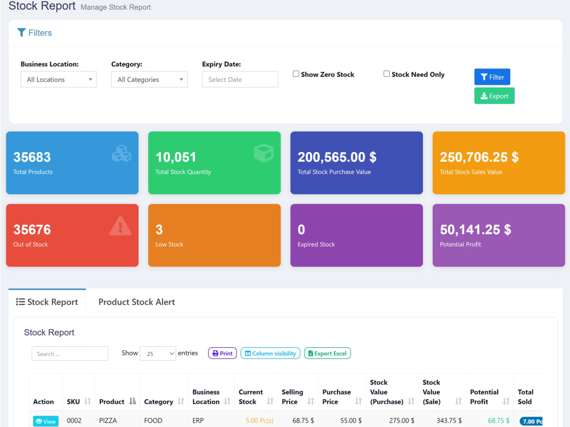Sort by Current Stock arrows
The image size is (570, 427).
point(270,401)
